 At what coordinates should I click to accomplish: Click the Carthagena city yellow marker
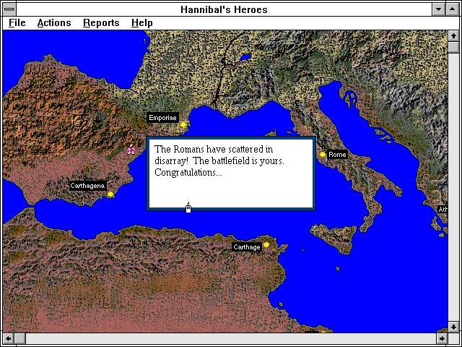pos(110,194)
